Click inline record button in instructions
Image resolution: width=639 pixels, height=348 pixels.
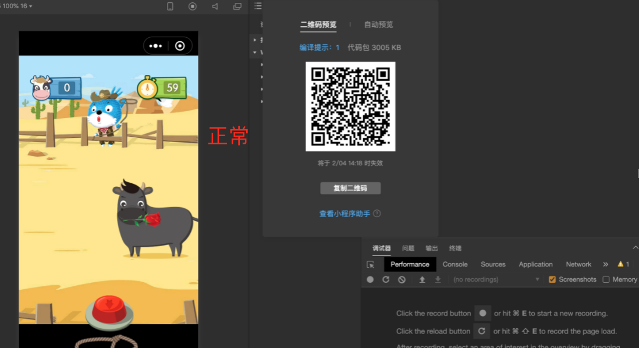482,313
